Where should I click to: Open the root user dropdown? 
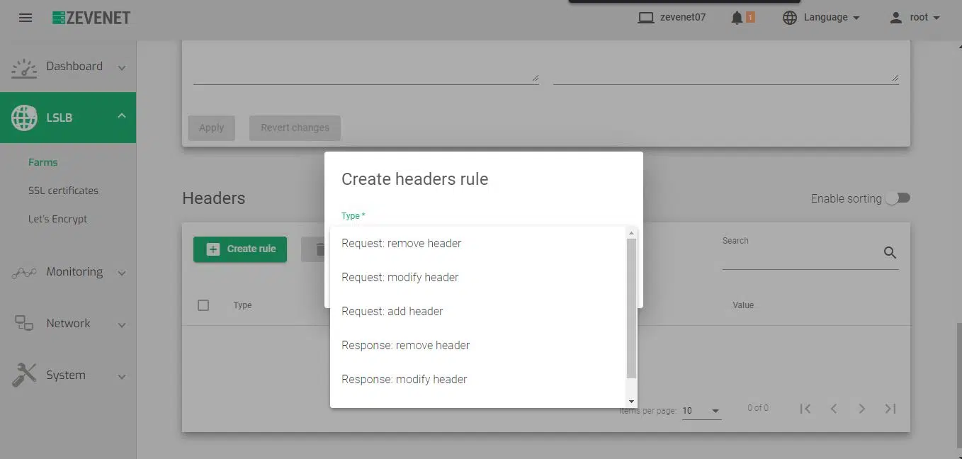pyautogui.click(x=915, y=18)
